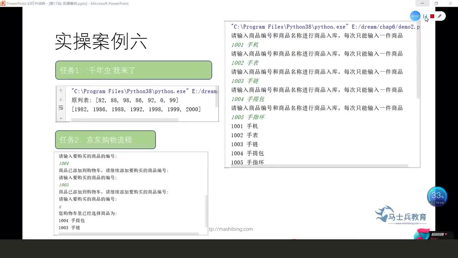This screenshot has width=458, height=258.
Task: Click the blue 00:00 recording timer
Action: click(x=415, y=16)
